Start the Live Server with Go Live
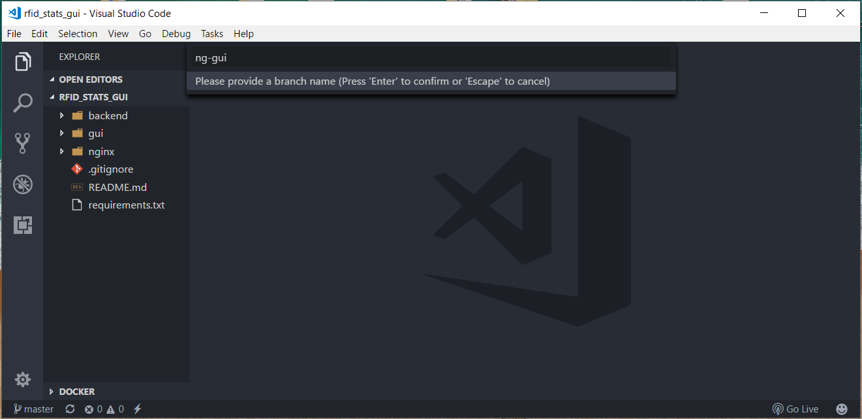Image resolution: width=862 pixels, height=419 pixels. tap(795, 409)
